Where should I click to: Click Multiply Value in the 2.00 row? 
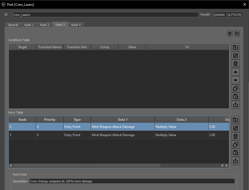[x=166, y=127]
